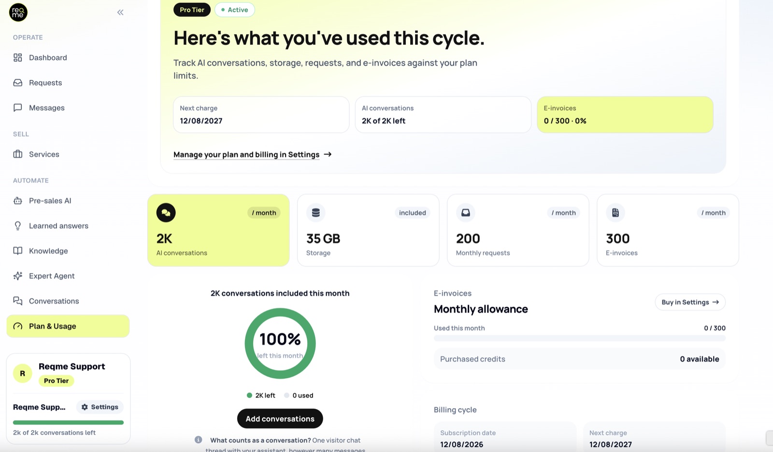Image resolution: width=773 pixels, height=452 pixels.
Task: Open the Services section
Action: pos(68,154)
